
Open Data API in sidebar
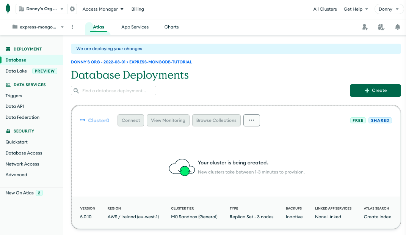click(x=14, y=106)
